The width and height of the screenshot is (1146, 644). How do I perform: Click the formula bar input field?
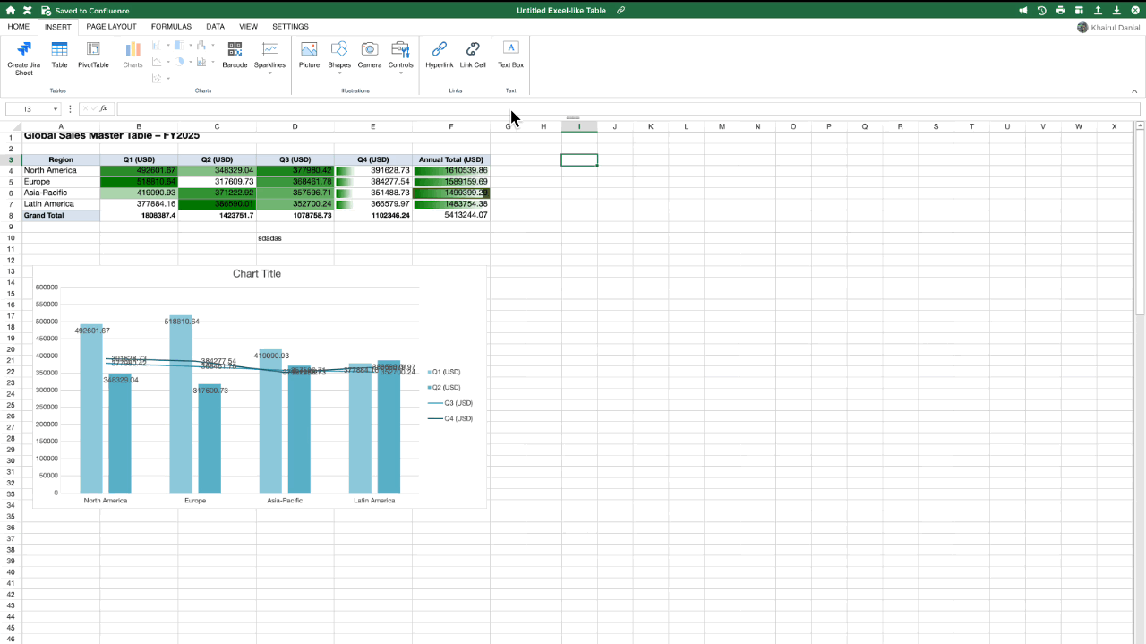pyautogui.click(x=627, y=108)
